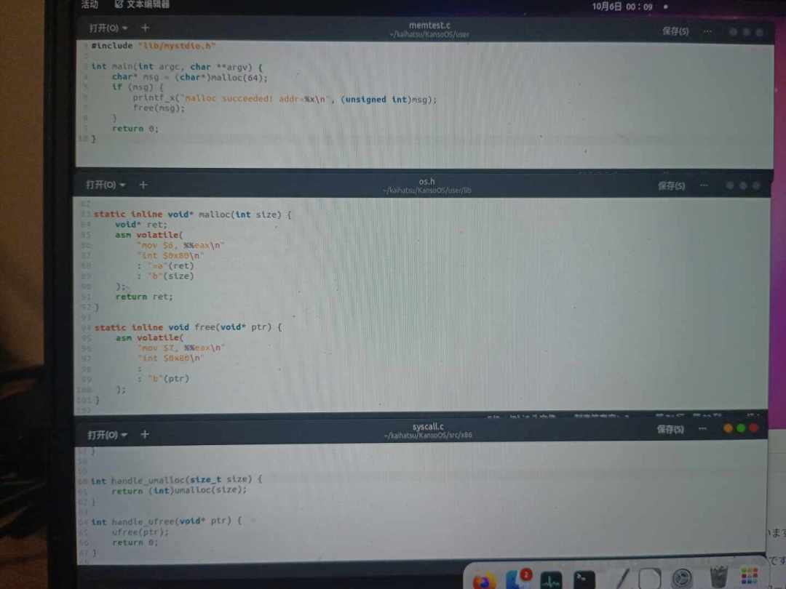
Task: Open the more-options menu of os.h window
Action: click(x=704, y=185)
